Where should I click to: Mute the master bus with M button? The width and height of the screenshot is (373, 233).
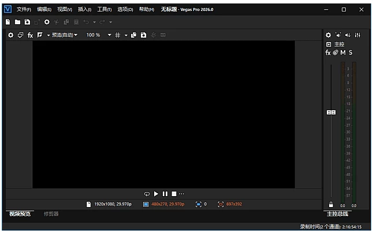[x=343, y=52]
